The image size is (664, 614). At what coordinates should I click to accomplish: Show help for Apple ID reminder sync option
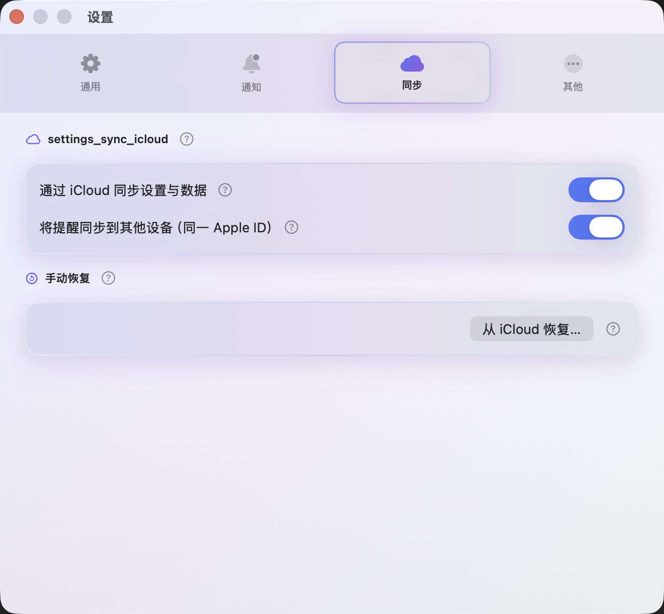[x=292, y=227]
